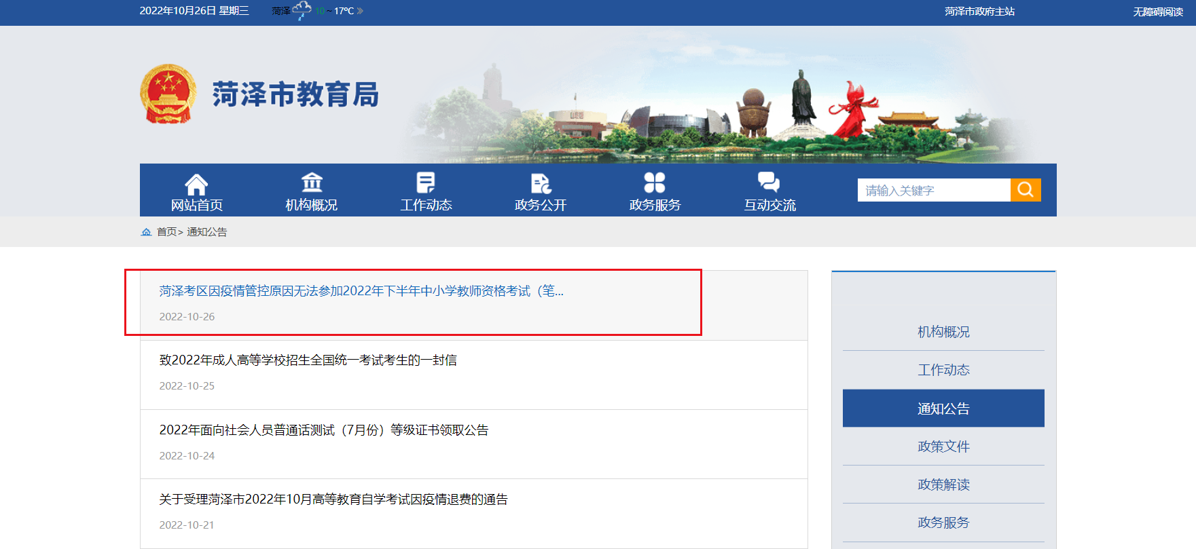Click the 菏泽 city name beside weather

click(x=281, y=11)
